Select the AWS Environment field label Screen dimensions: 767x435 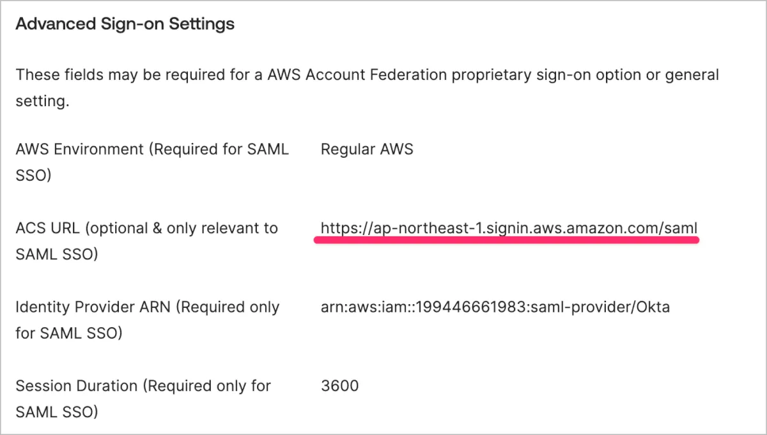152,162
